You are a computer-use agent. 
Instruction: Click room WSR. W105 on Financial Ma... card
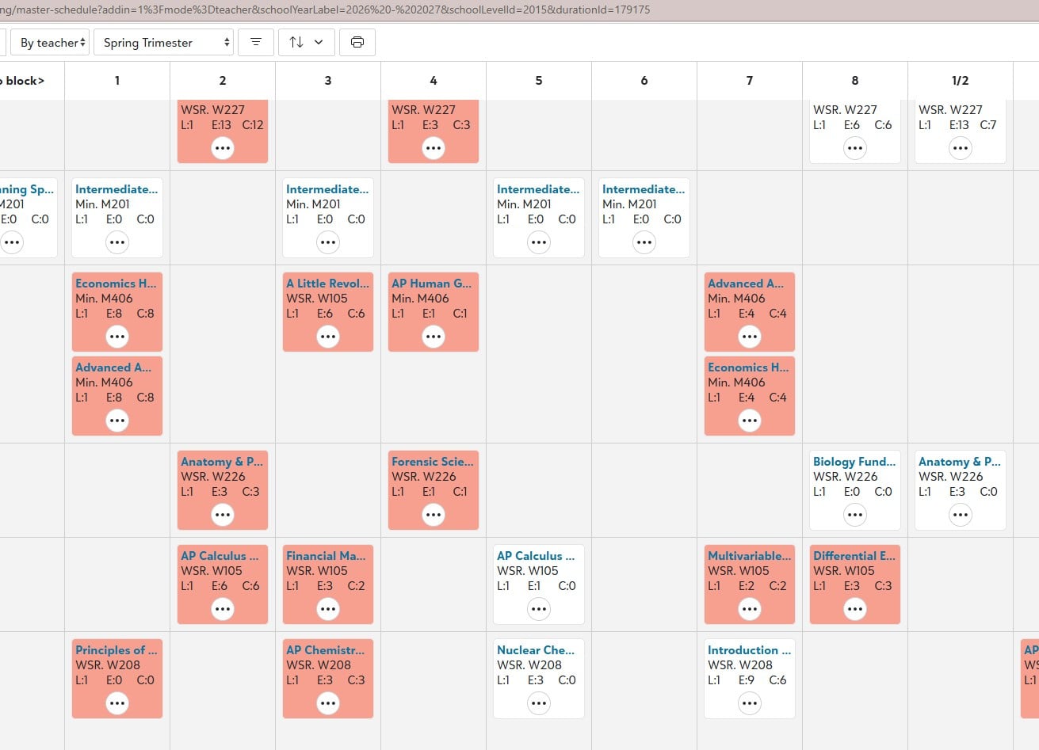(317, 571)
